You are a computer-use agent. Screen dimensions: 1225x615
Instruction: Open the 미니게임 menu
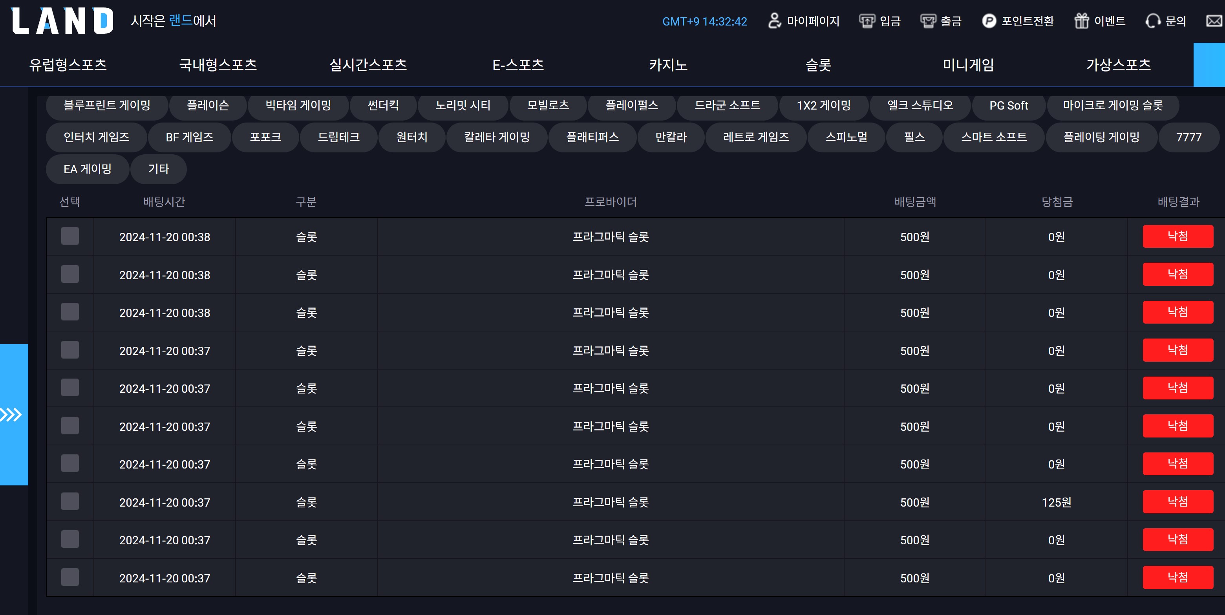[x=968, y=65]
